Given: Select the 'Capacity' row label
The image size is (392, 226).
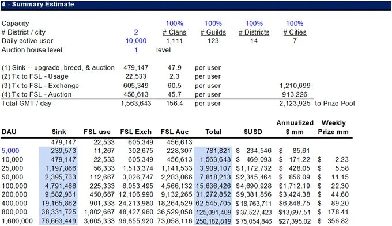Looking at the screenshot, I should tap(15, 24).
